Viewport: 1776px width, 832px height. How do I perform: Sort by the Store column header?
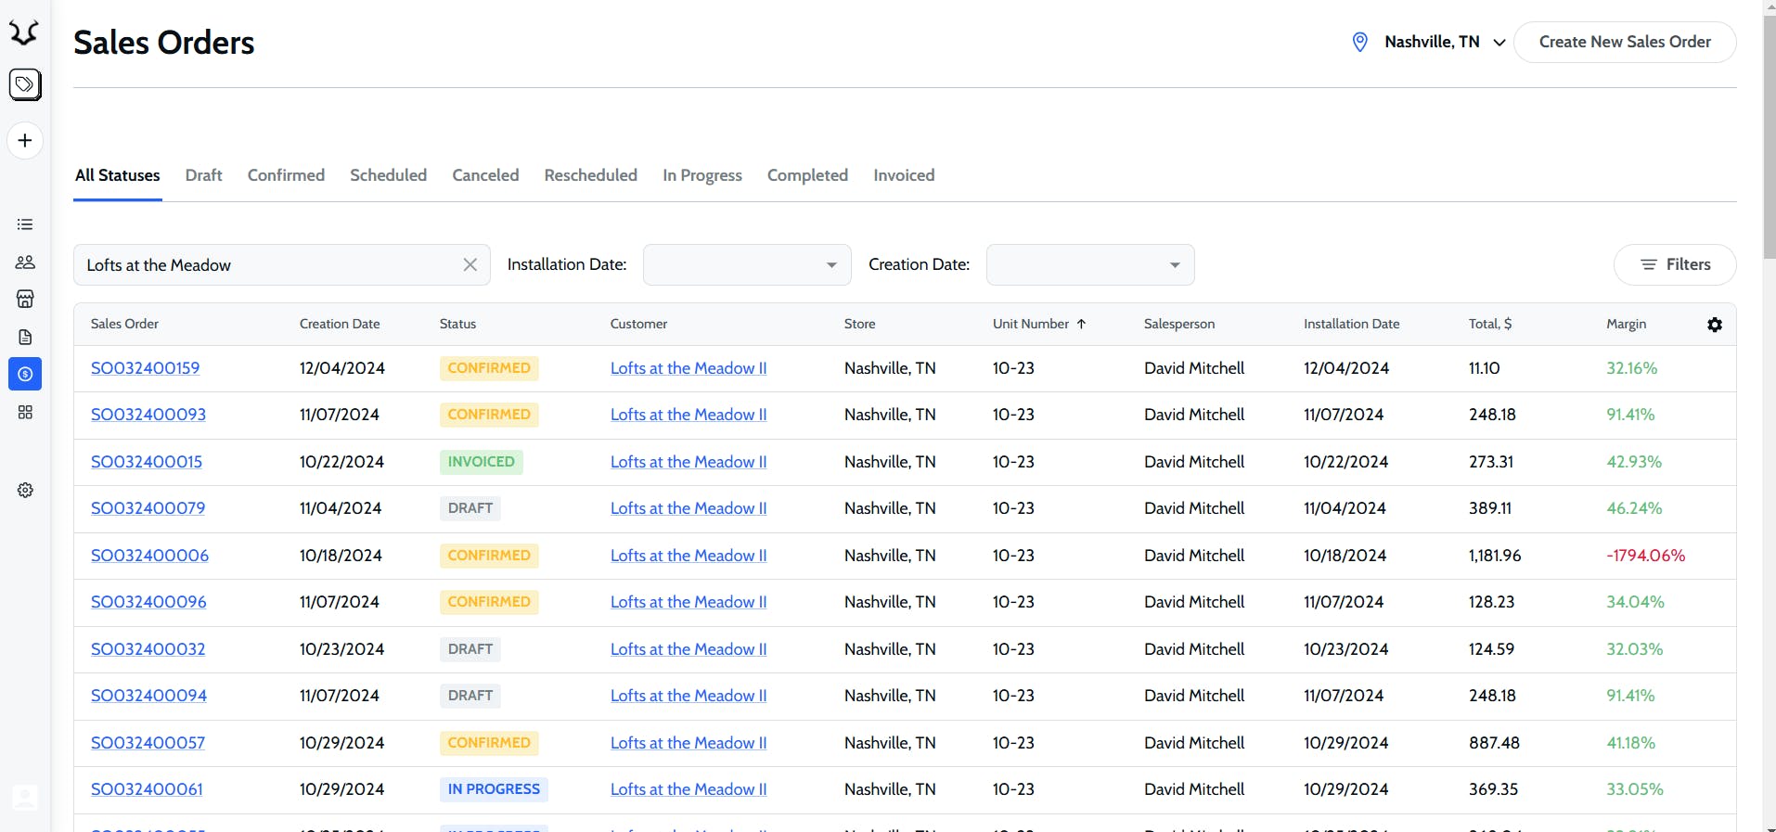[x=860, y=324]
